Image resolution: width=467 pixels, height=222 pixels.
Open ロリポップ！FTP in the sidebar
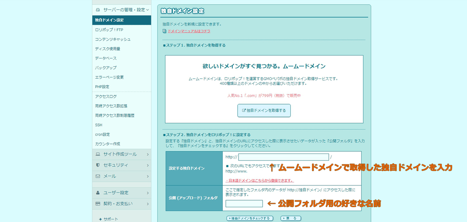pos(121,30)
